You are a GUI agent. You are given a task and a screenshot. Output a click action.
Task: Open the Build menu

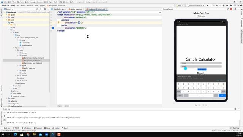point(46,2)
